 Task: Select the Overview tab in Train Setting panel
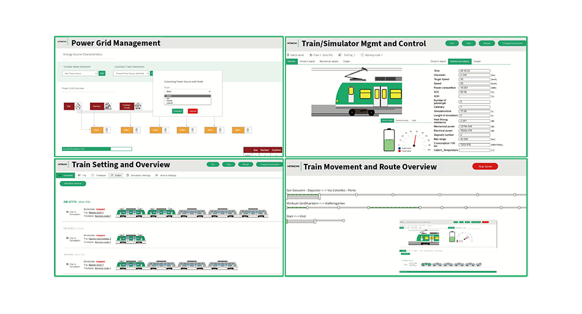point(66,175)
